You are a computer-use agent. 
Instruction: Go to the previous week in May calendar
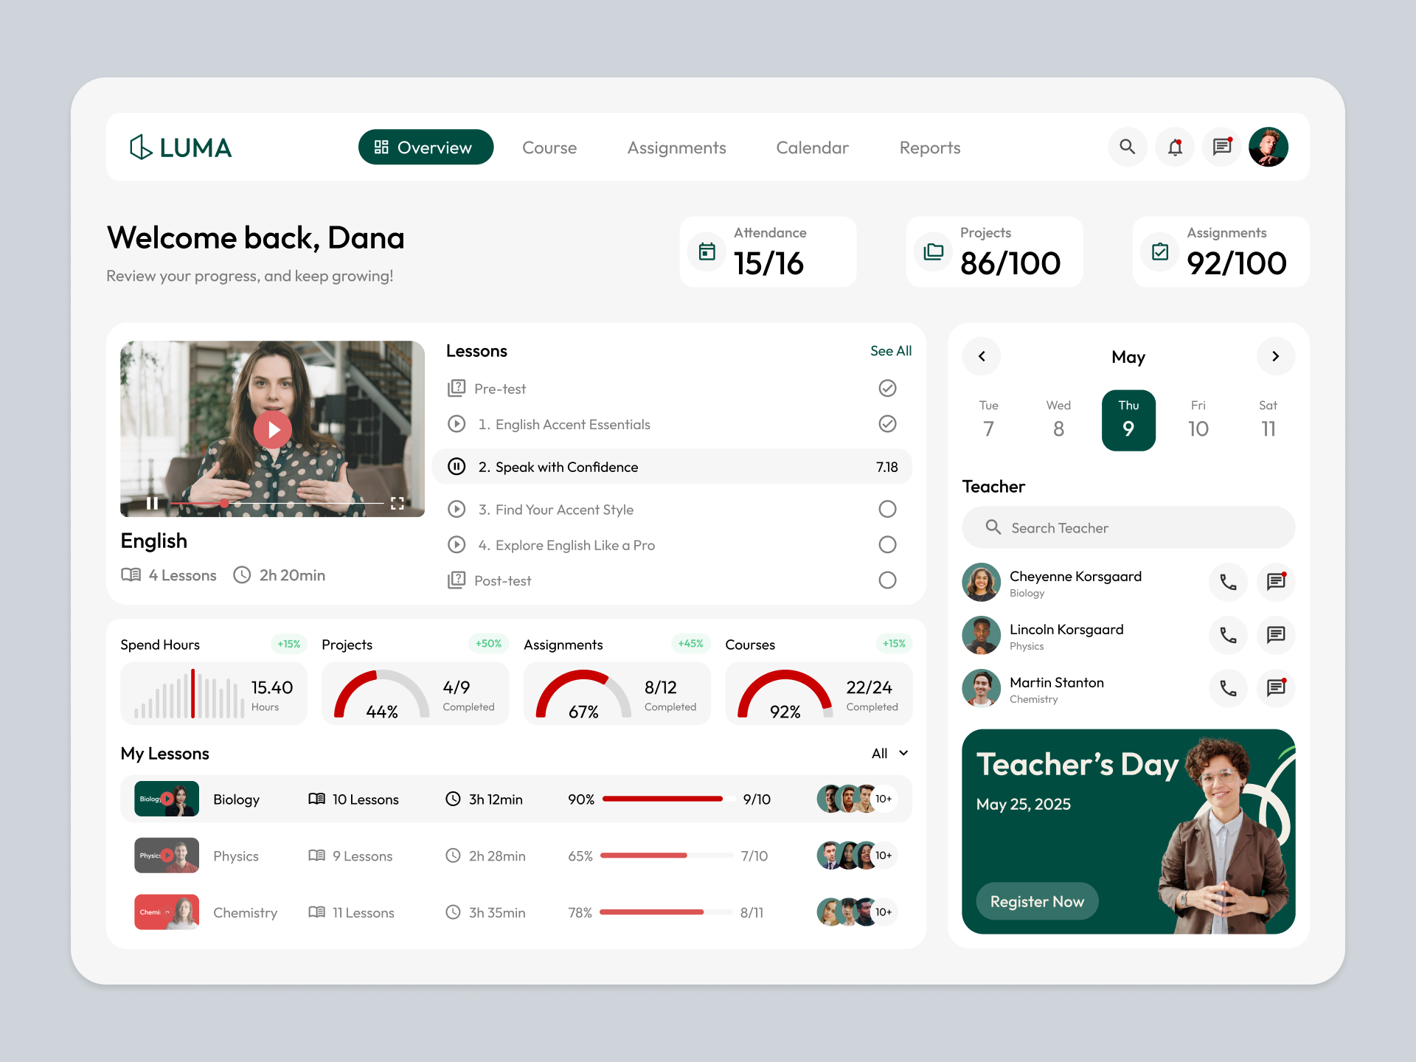[x=981, y=356]
